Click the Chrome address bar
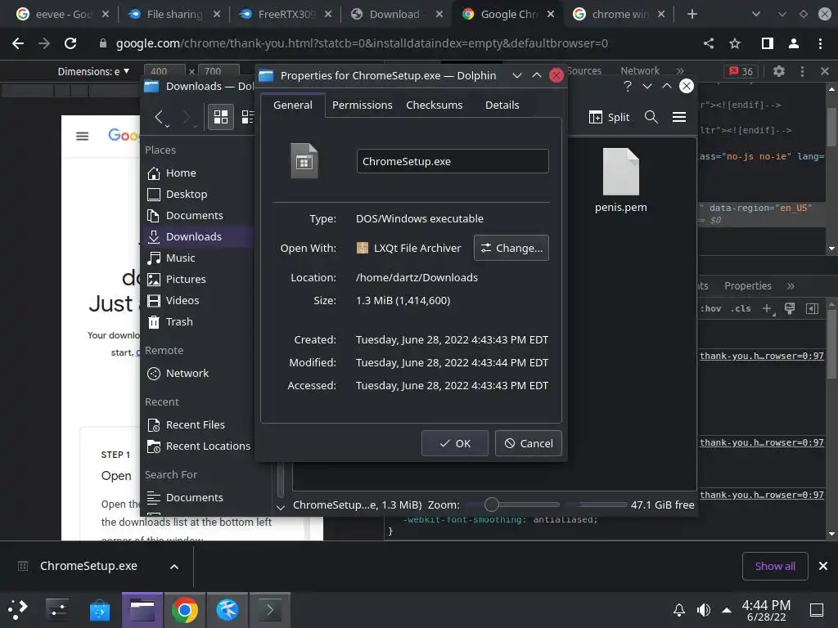The width and height of the screenshot is (838, 628). 362,43
